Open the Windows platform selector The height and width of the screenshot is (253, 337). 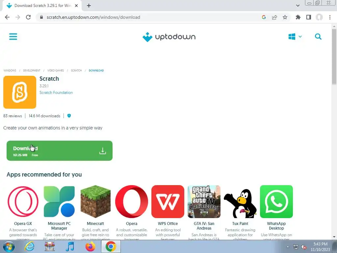[295, 37]
